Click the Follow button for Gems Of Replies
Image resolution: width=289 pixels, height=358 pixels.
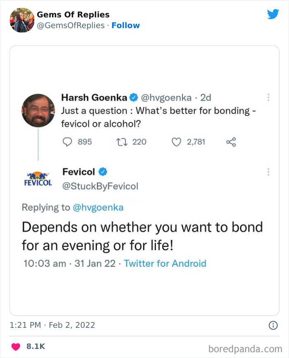click(x=126, y=25)
